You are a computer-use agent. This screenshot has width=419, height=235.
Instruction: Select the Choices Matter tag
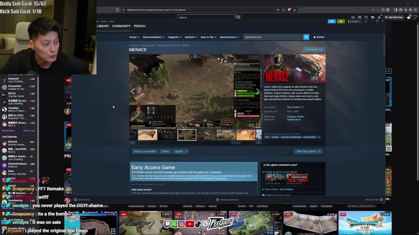point(309,137)
